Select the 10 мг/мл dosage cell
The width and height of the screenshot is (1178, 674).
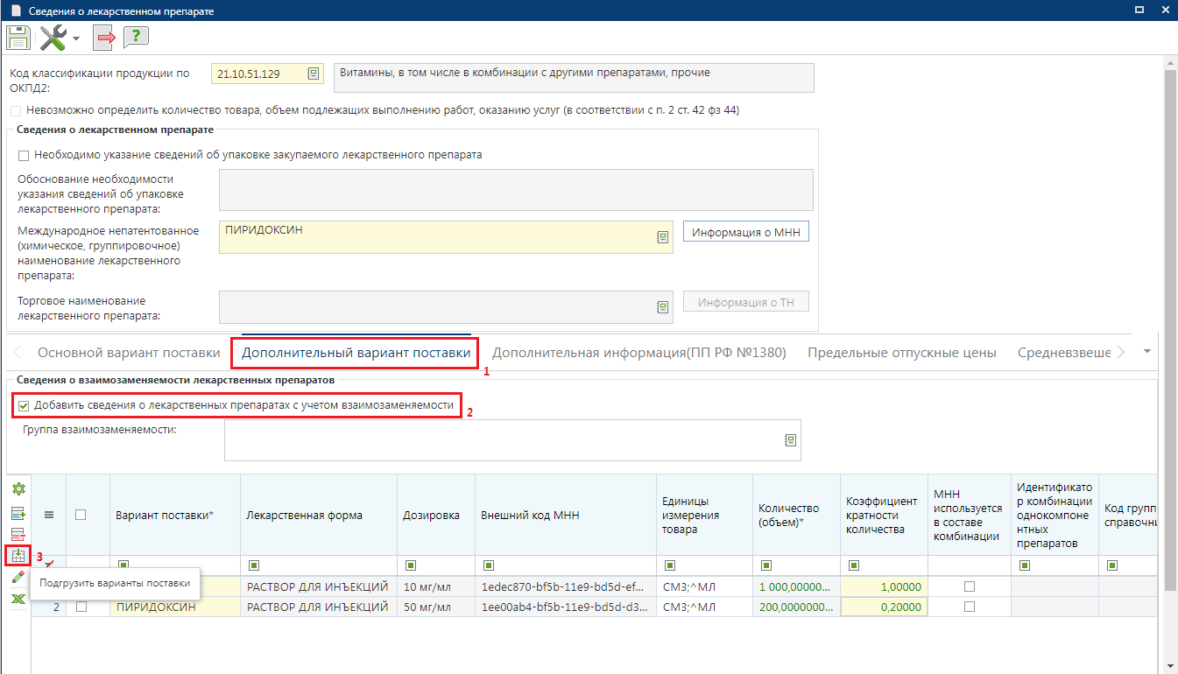(x=436, y=586)
